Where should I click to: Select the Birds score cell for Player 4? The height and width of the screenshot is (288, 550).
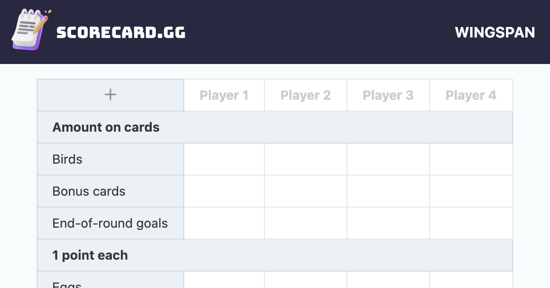[471, 159]
